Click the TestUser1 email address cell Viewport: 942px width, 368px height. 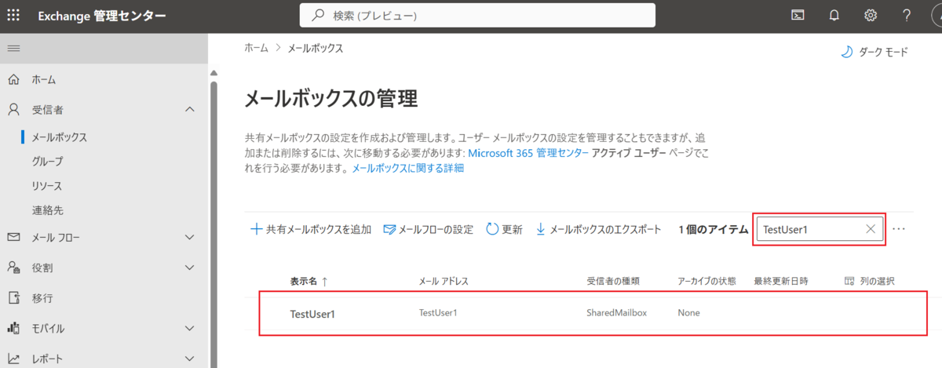tap(438, 313)
